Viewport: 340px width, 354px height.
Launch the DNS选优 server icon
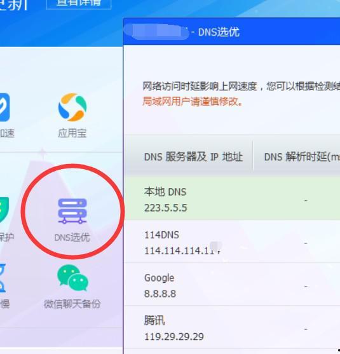pos(72,211)
